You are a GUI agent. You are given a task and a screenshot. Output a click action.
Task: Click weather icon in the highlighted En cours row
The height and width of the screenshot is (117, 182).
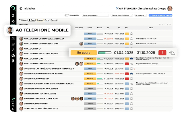pyautogui.click(x=172, y=53)
